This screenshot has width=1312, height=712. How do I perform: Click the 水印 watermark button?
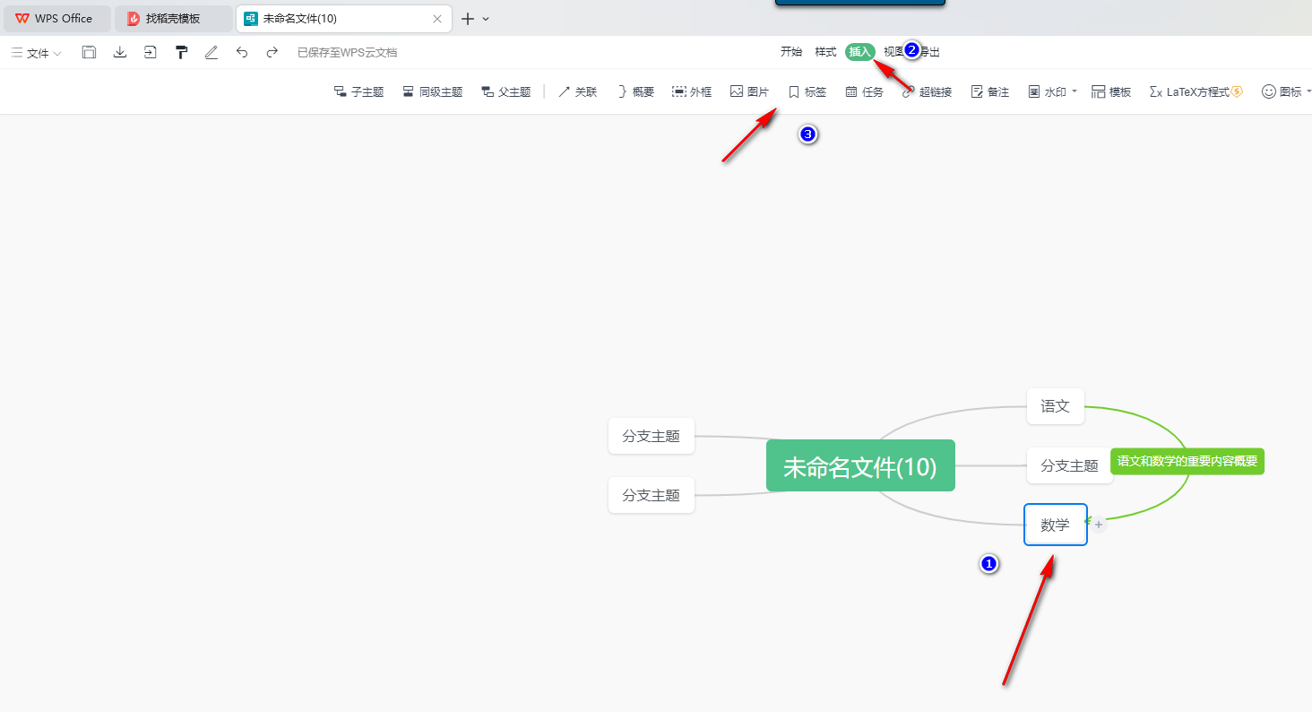tap(1047, 91)
